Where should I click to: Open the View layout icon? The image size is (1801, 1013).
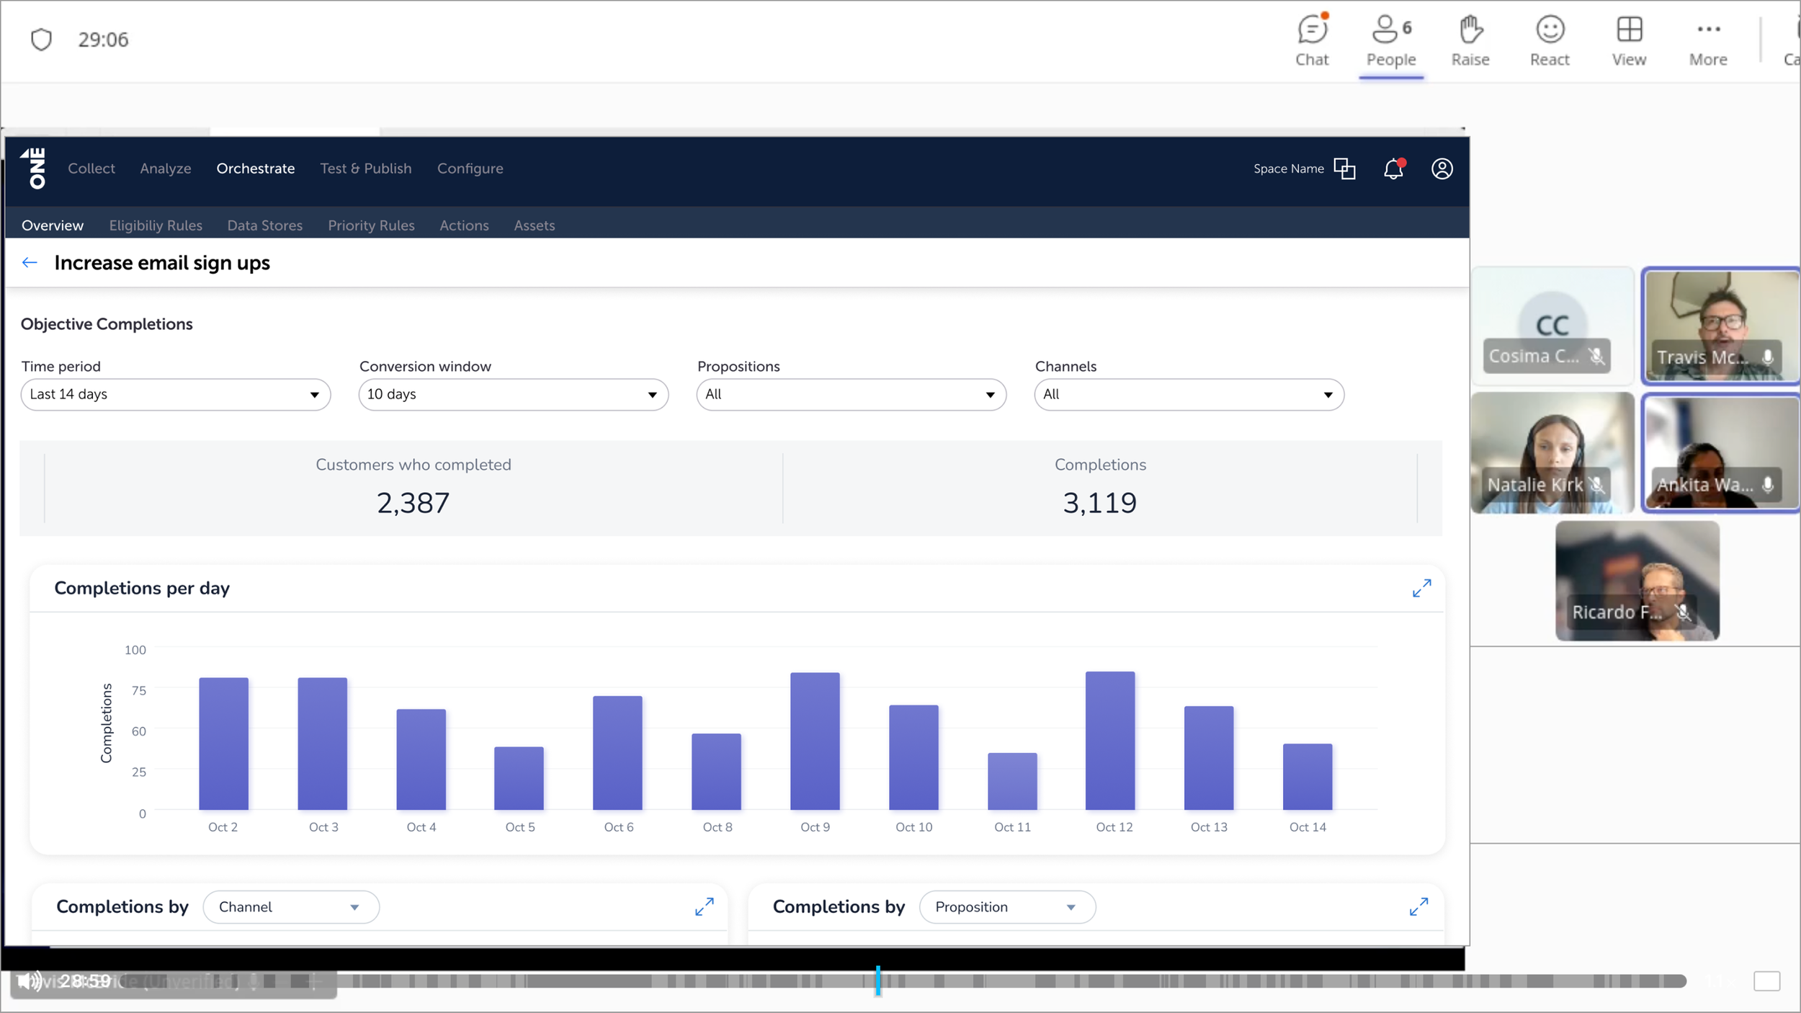(1629, 30)
